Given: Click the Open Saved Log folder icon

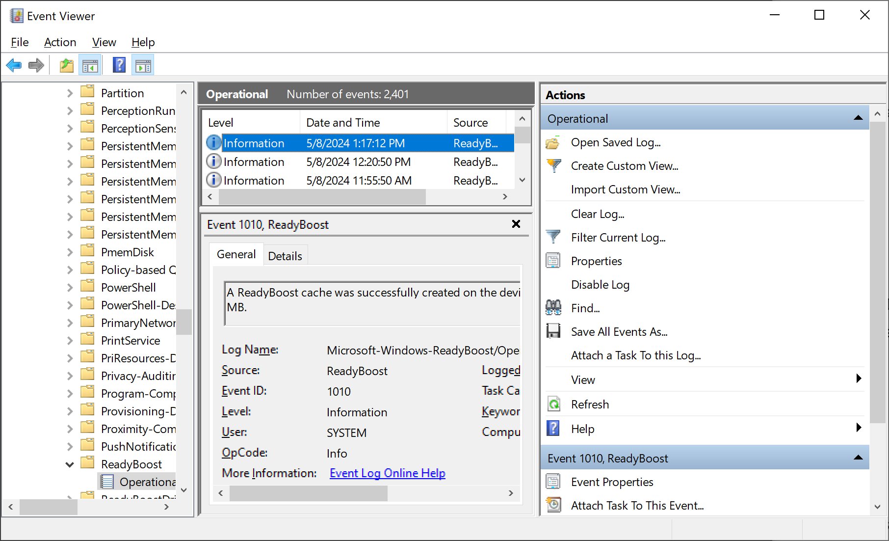Looking at the screenshot, I should point(553,143).
